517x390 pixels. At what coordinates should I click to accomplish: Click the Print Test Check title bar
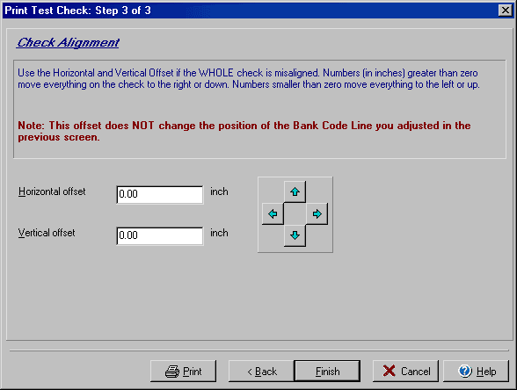(x=251, y=11)
